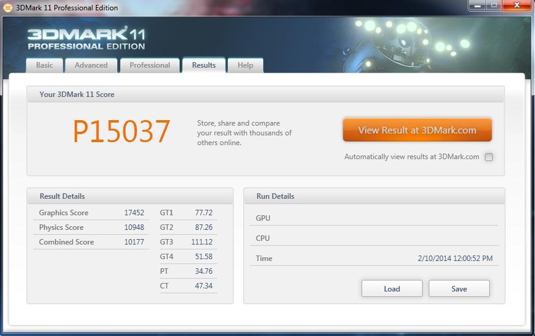Viewport: 535px width, 336px height.
Task: Click the Store, share and compare text
Action: [x=244, y=133]
